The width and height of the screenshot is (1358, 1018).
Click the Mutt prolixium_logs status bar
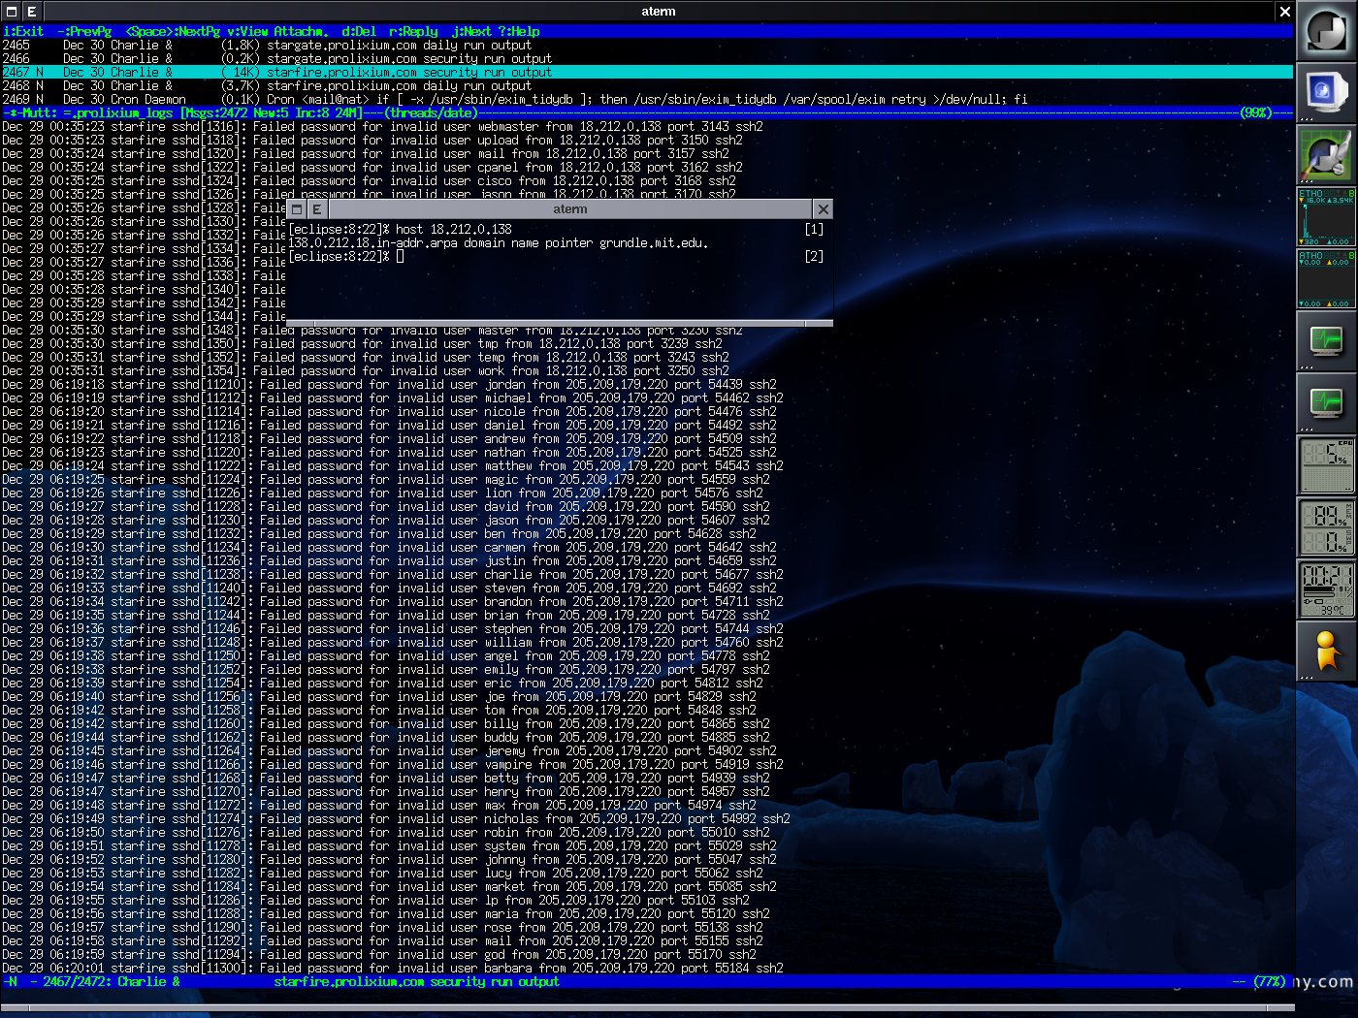[647, 112]
